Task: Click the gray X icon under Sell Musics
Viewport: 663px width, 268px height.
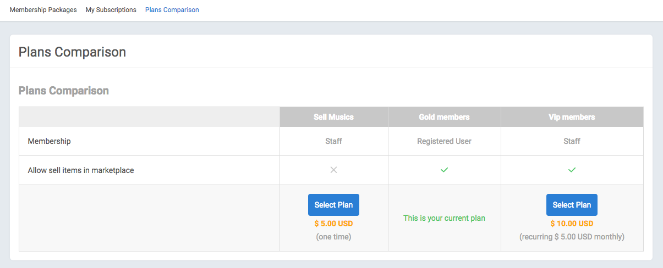Action: coord(333,170)
